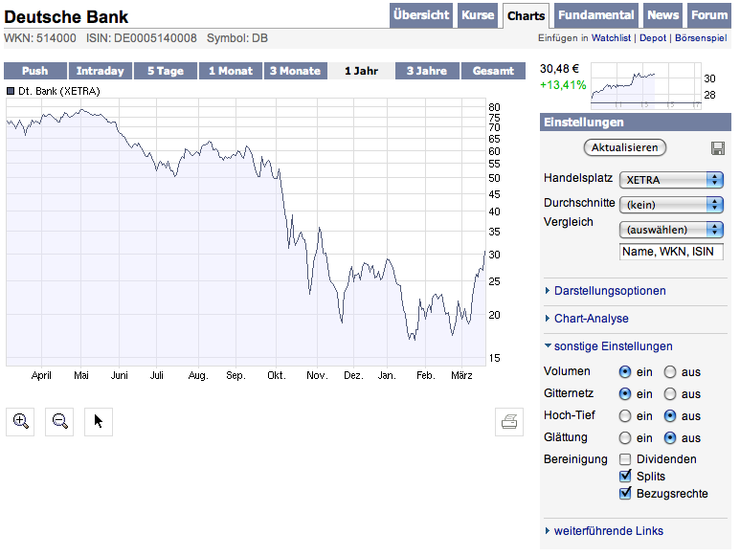Click the Symbol: DB text

[x=236, y=38]
